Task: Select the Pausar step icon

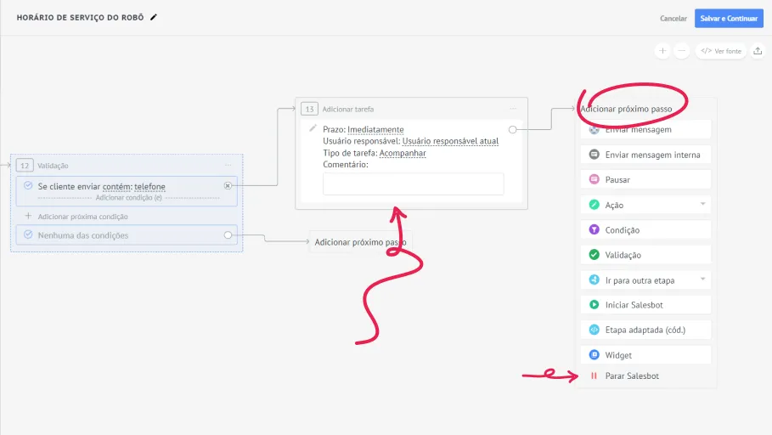Action: (x=594, y=179)
